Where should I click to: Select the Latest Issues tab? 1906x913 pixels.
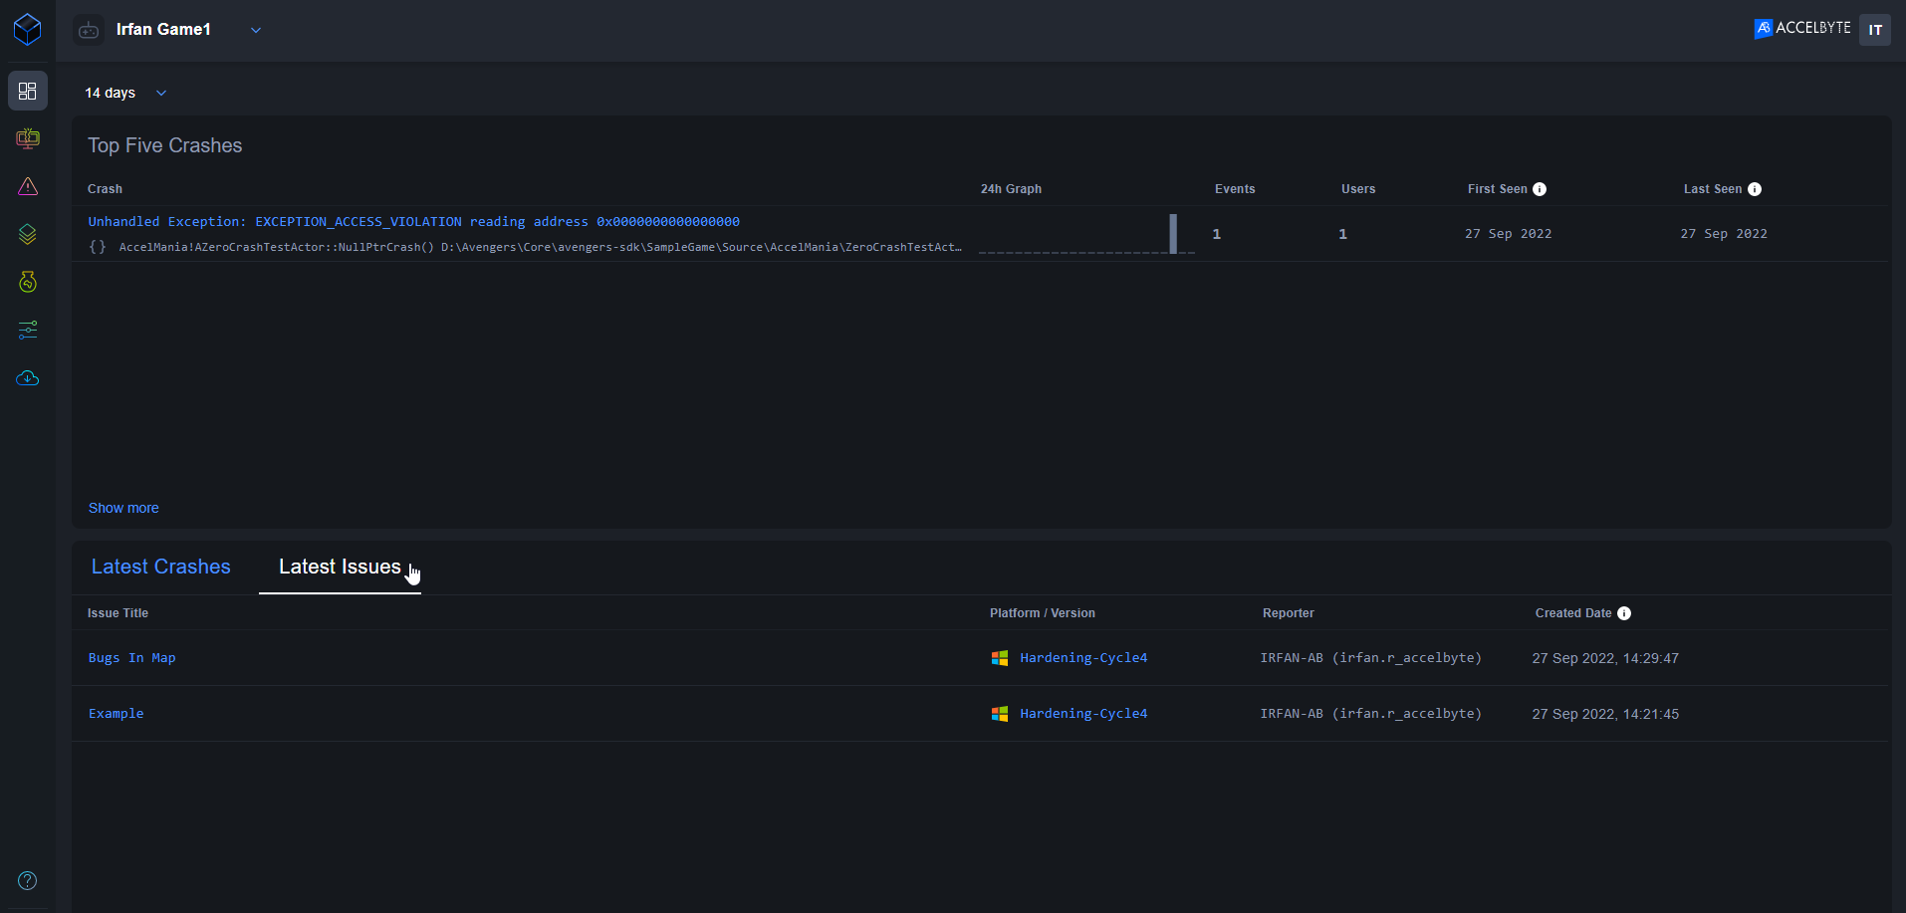pyautogui.click(x=340, y=567)
